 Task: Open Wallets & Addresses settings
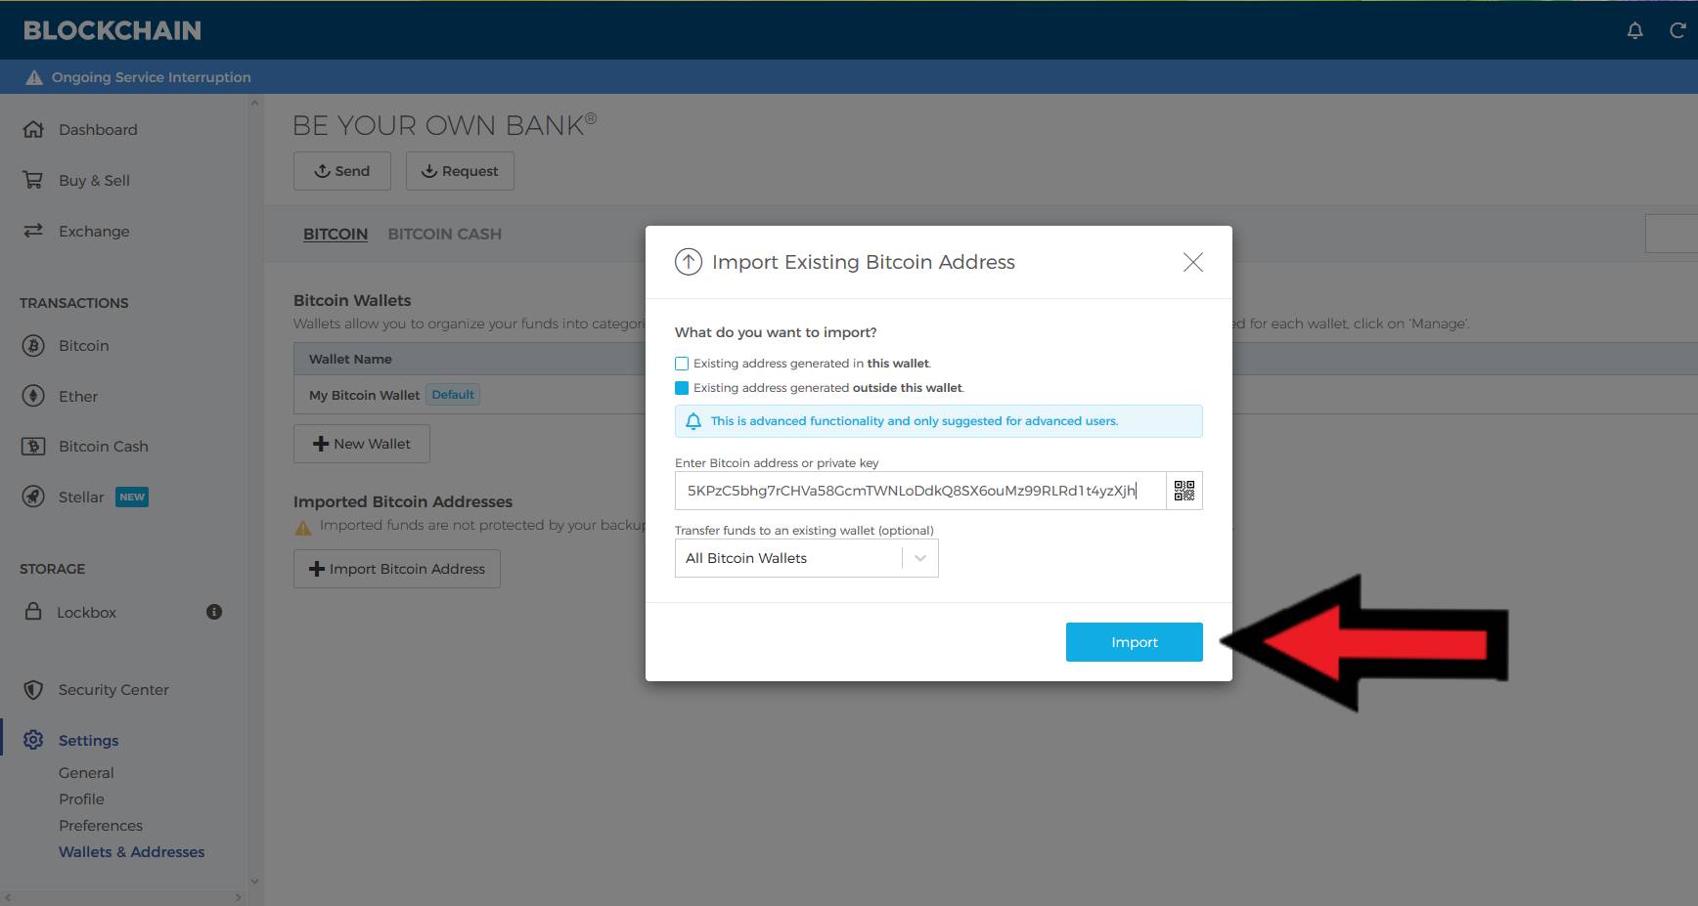pyautogui.click(x=132, y=851)
